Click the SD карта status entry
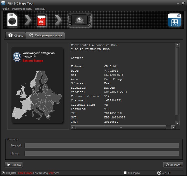The height and width of the screenshot is (176, 187). coord(134,173)
